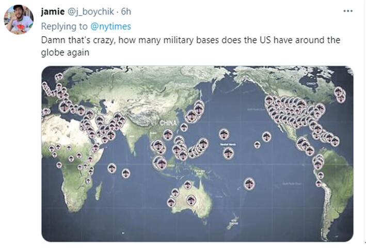The image size is (366, 249).
Task: Open the tweet's more options (three dots) menu
Action: [x=348, y=10]
